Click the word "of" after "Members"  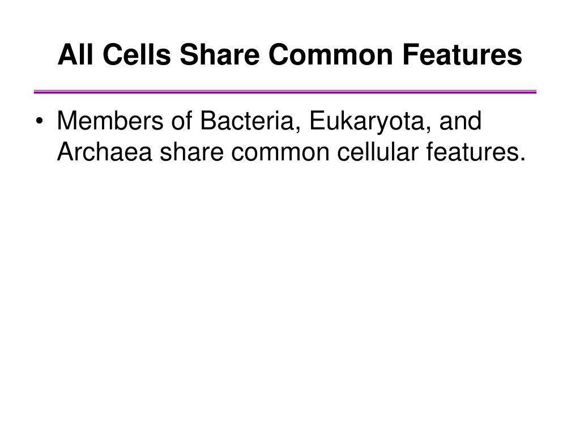click(182, 120)
